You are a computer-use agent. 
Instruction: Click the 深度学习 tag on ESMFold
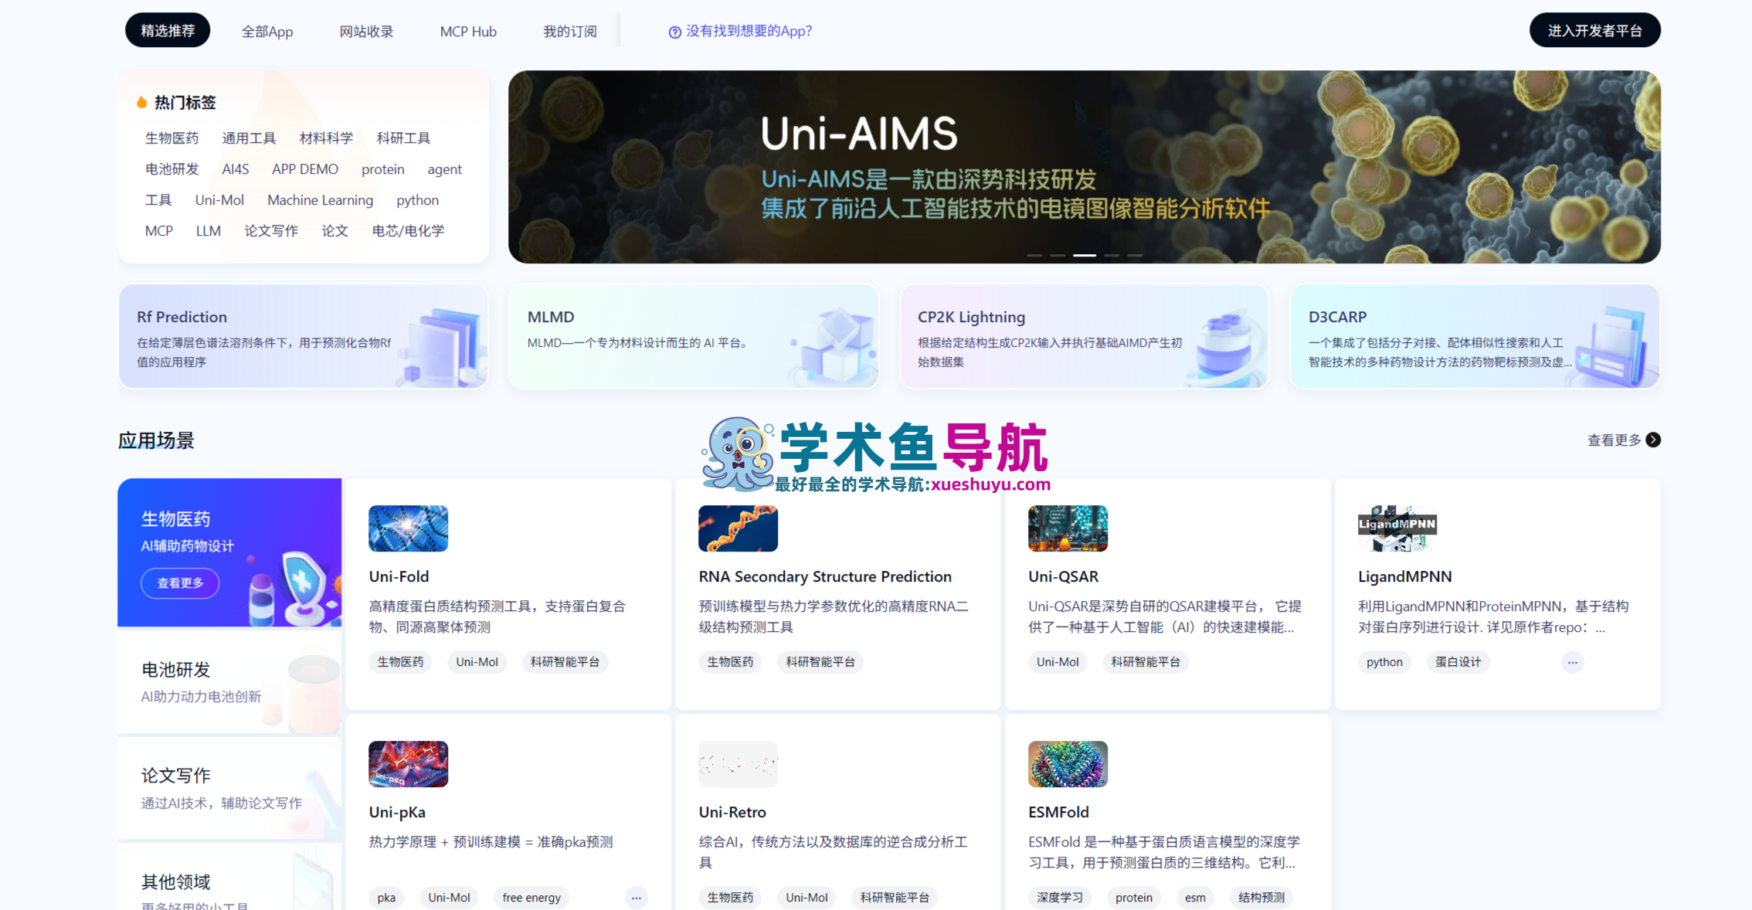[x=1060, y=898]
